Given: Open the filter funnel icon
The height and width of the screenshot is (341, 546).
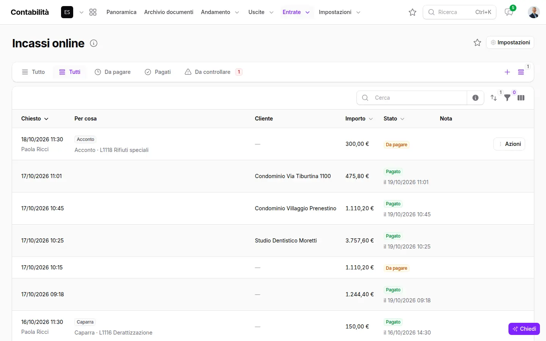Looking at the screenshot, I should pyautogui.click(x=507, y=98).
